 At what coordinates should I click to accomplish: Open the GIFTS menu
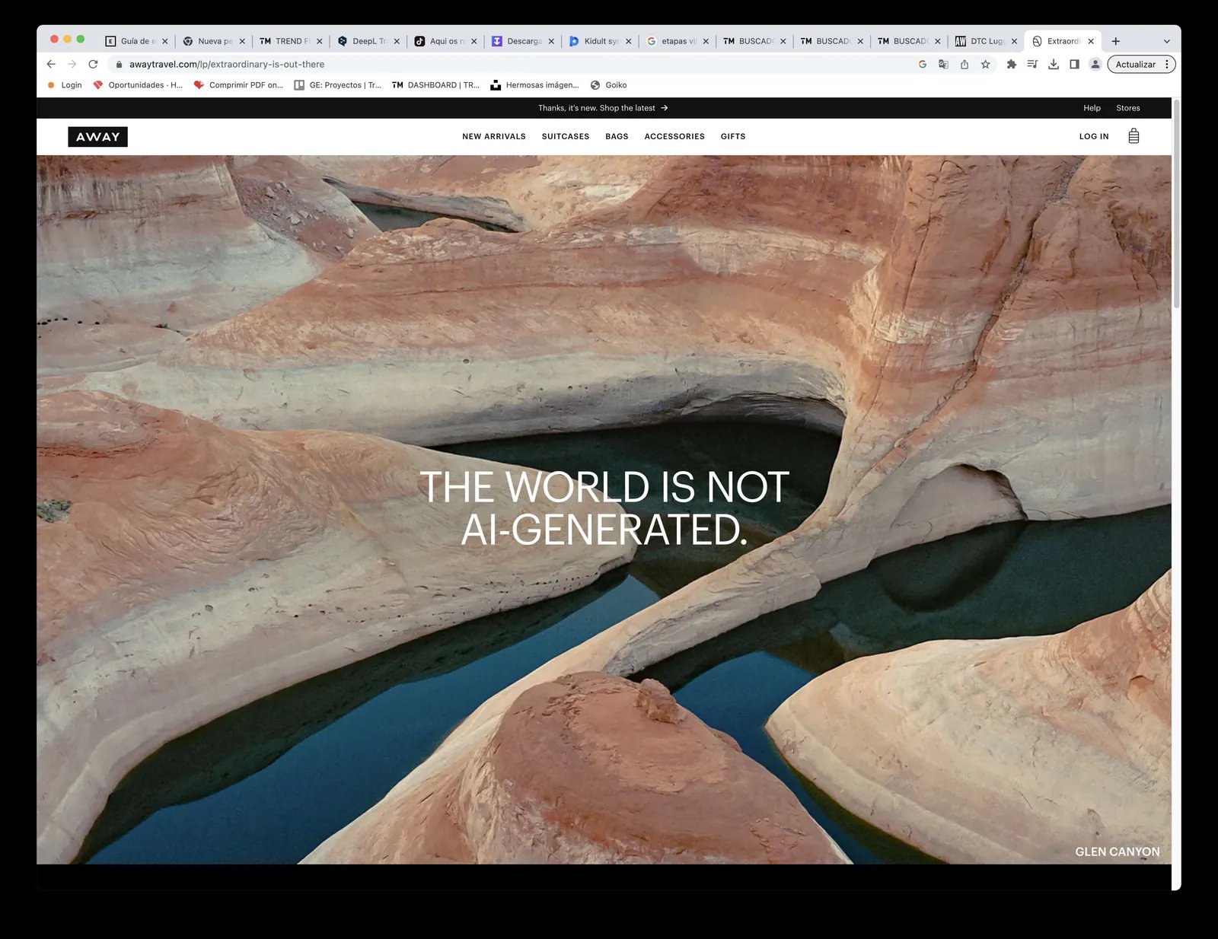coord(733,137)
